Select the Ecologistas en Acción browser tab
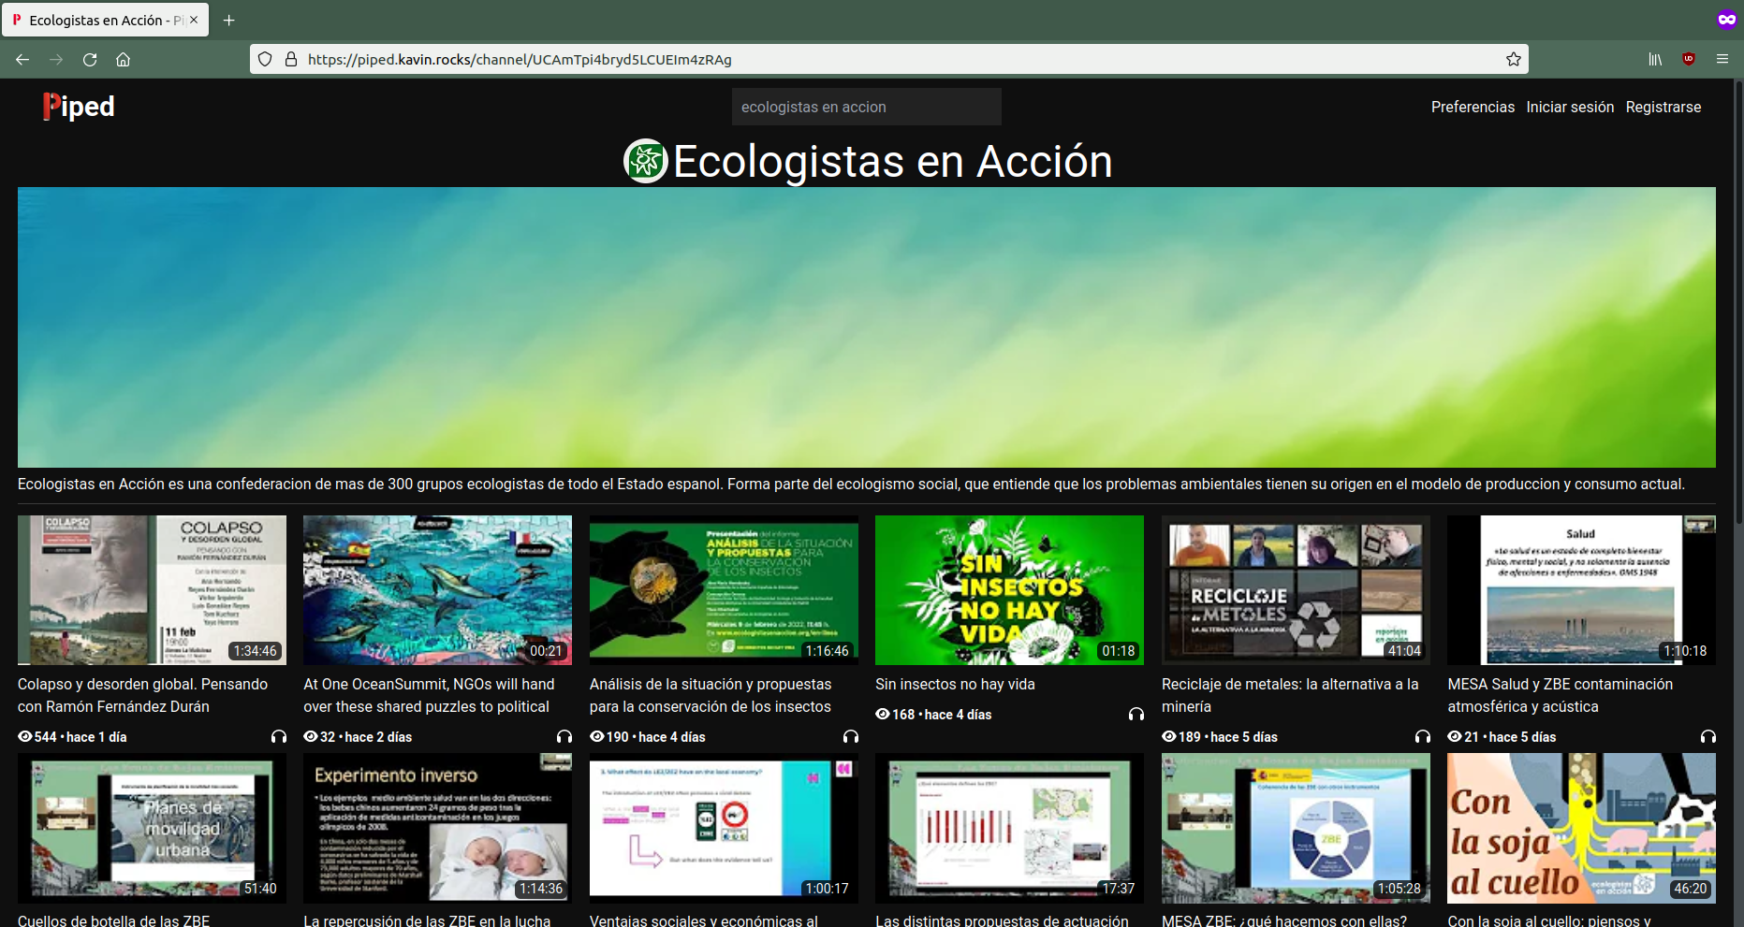Viewport: 1744px width, 927px height. pyautogui.click(x=105, y=20)
